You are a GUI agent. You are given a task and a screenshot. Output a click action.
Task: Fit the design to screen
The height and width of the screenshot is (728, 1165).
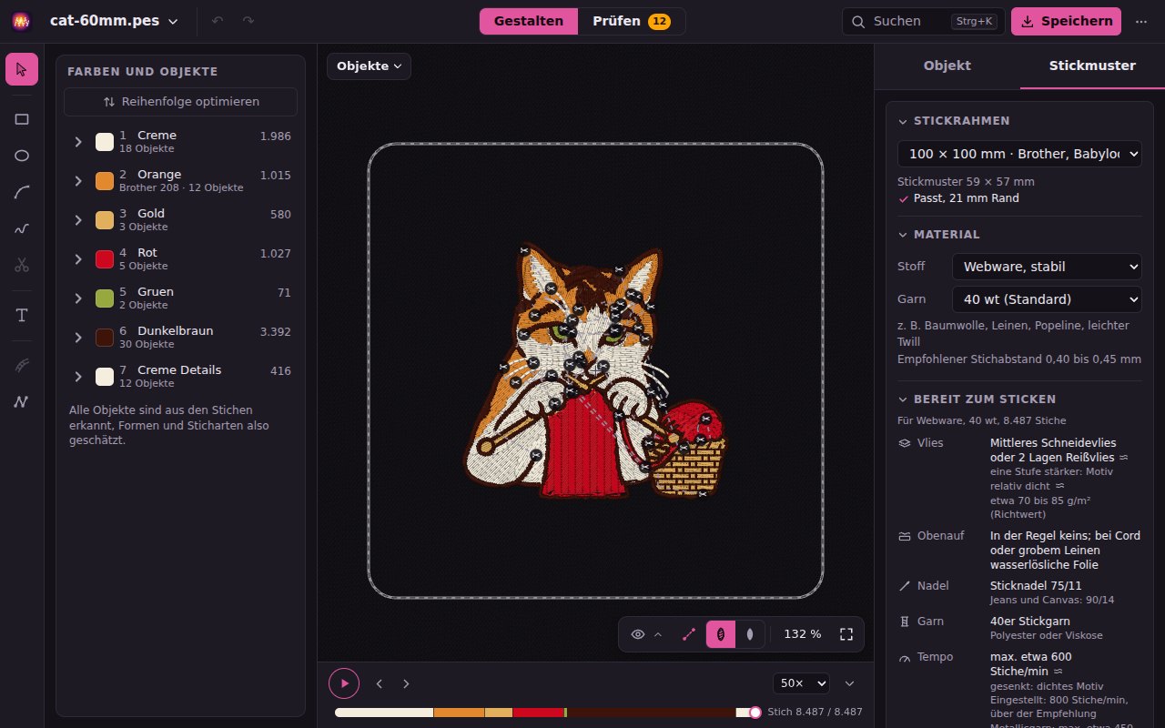coord(846,634)
